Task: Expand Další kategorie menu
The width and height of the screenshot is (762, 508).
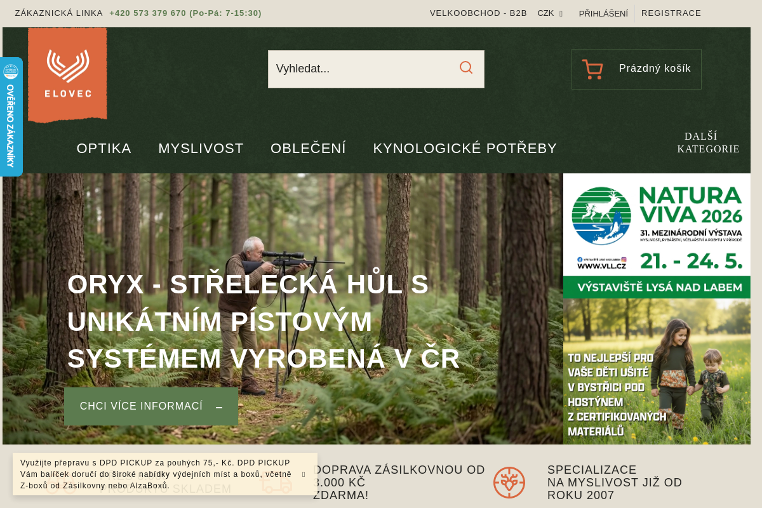Action: tap(708, 143)
